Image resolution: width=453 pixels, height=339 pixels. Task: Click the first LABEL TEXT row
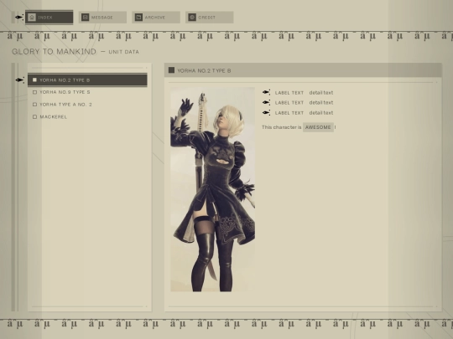298,93
